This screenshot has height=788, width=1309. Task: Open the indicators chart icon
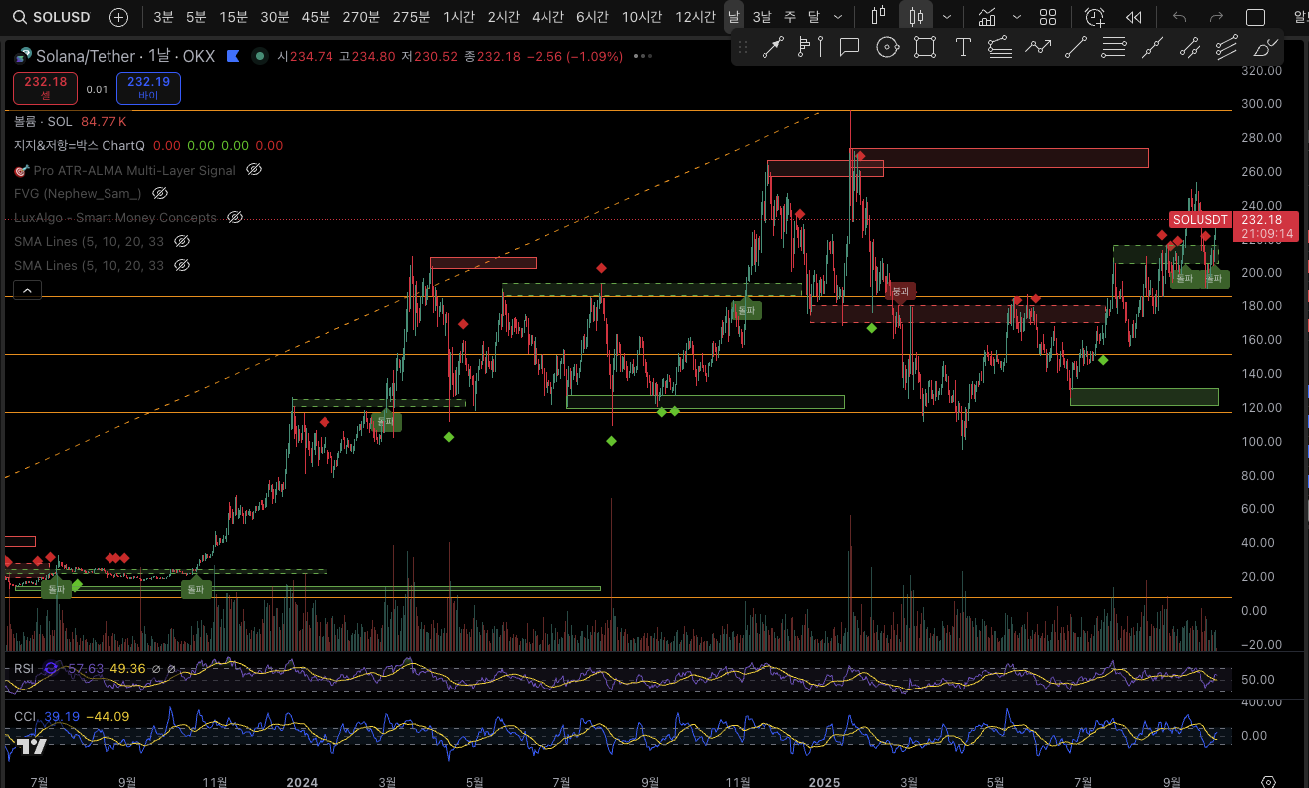986,17
